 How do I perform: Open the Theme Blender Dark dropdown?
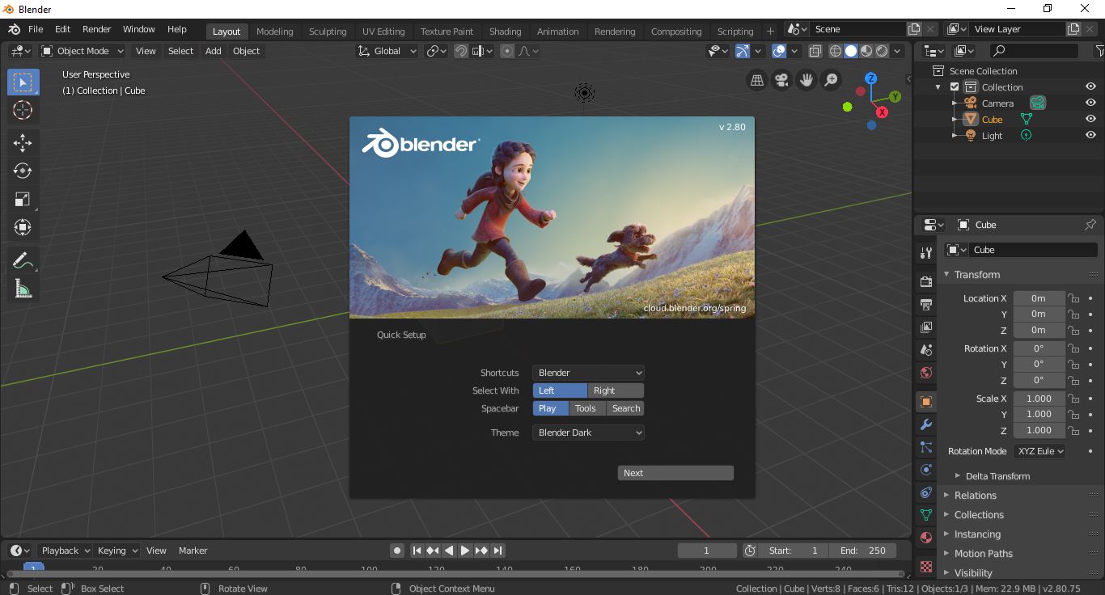pyautogui.click(x=588, y=433)
